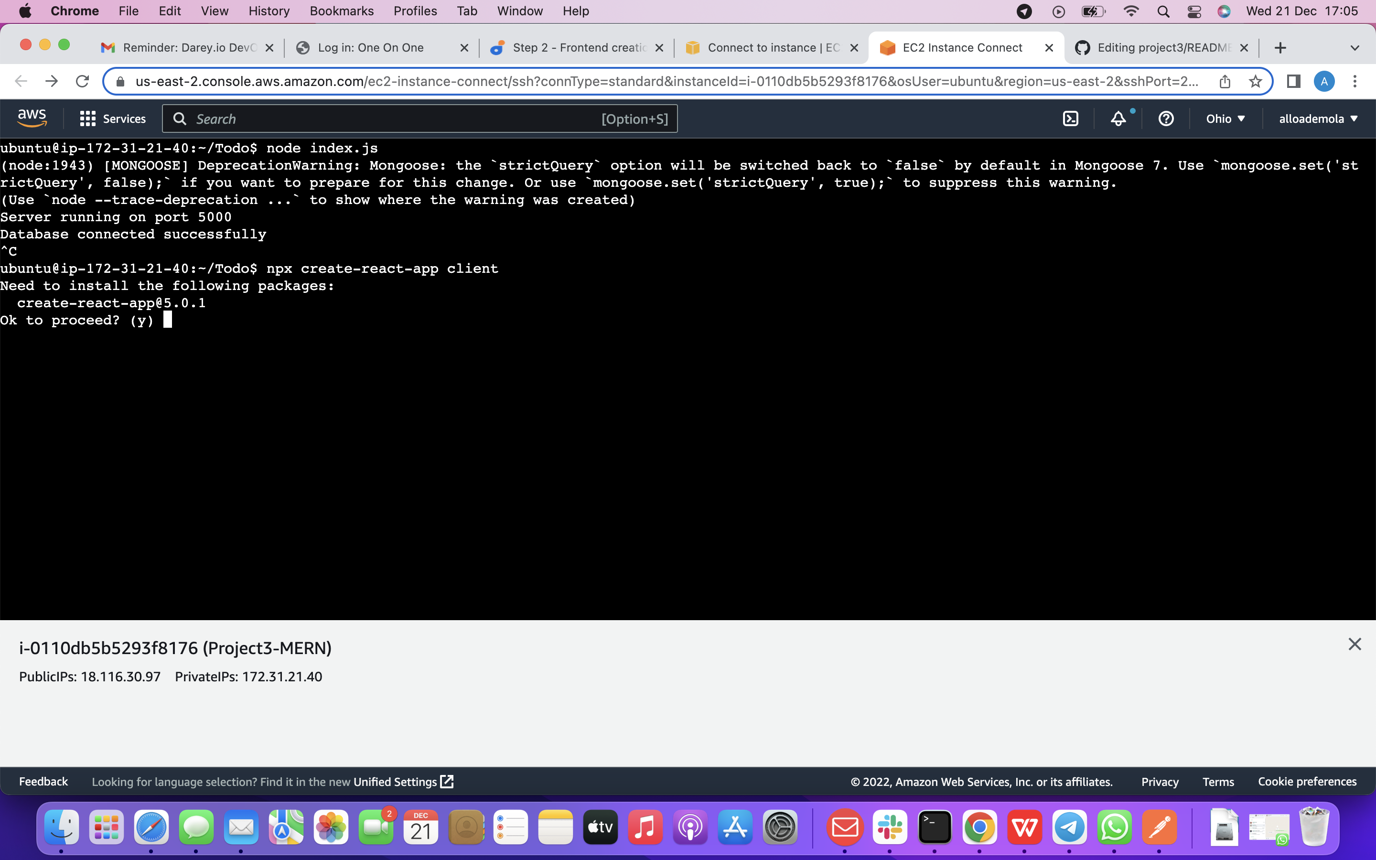Bookmark the page with the star icon
Viewport: 1376px width, 860px height.
(x=1256, y=81)
